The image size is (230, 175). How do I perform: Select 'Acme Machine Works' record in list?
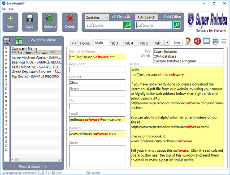pos(36,57)
